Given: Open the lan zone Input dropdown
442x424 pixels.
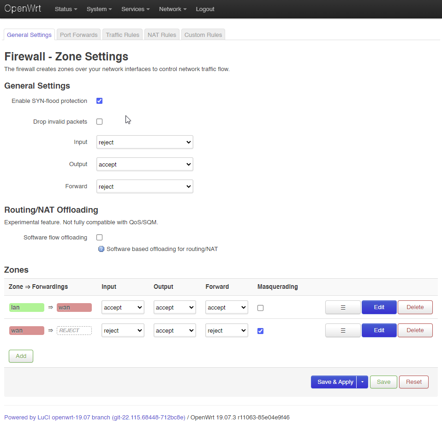Looking at the screenshot, I should (123, 307).
